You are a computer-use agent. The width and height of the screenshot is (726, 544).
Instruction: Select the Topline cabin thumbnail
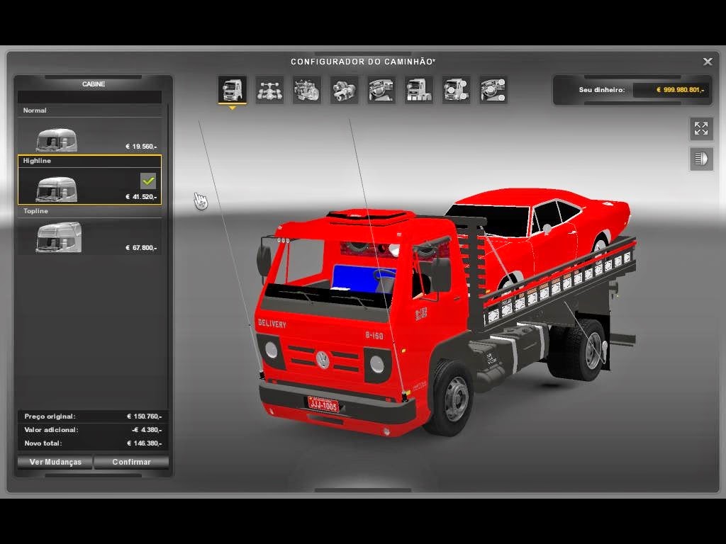click(x=59, y=237)
